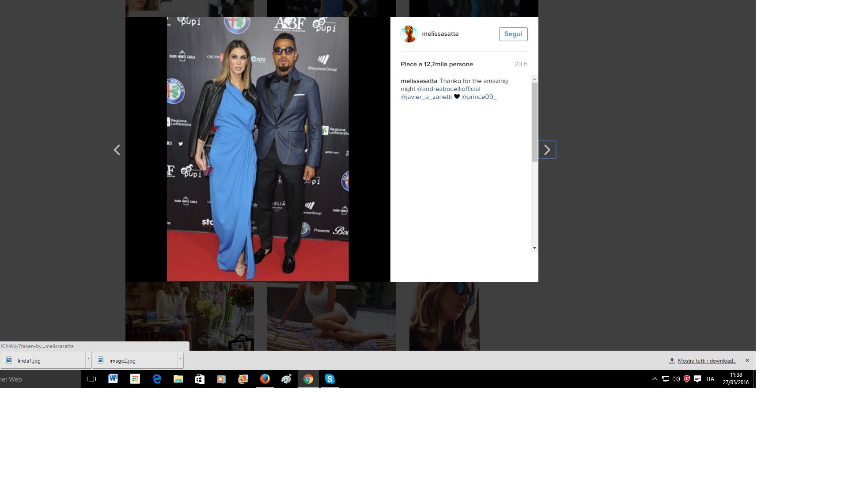
Task: Open the @javier_a_zanetti mention link
Action: [426, 97]
